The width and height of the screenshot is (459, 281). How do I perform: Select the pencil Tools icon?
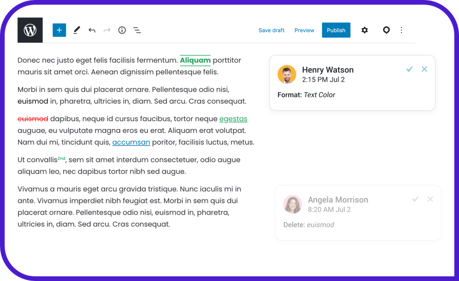[x=77, y=30]
